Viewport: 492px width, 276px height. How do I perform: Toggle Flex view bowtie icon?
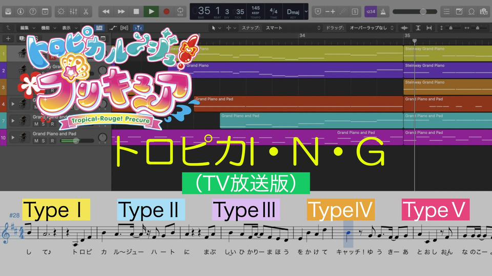pos(124,28)
